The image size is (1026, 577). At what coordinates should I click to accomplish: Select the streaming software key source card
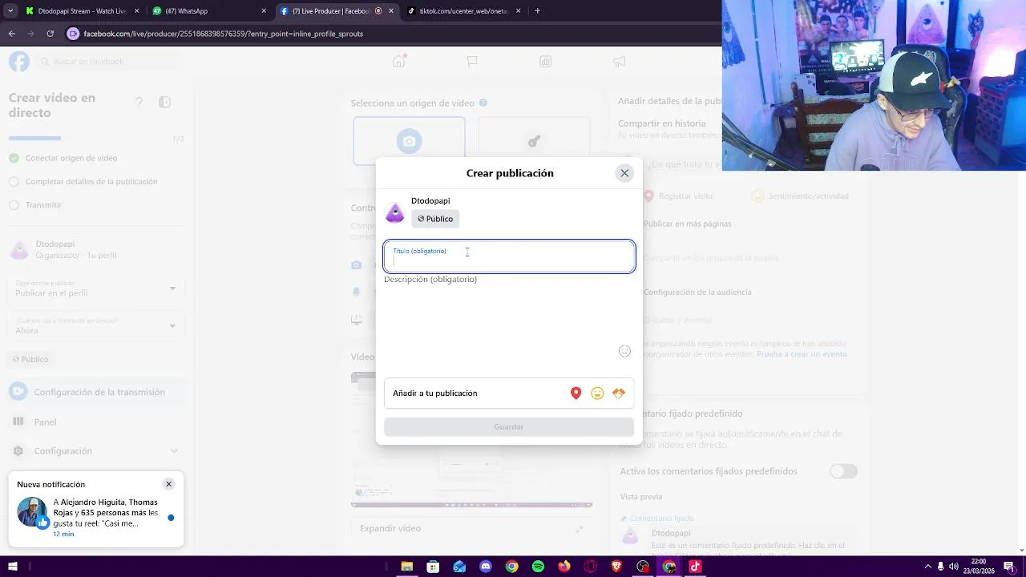(x=534, y=141)
